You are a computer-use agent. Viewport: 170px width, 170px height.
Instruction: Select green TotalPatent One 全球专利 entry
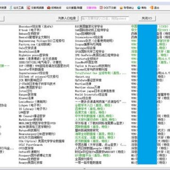101,73
